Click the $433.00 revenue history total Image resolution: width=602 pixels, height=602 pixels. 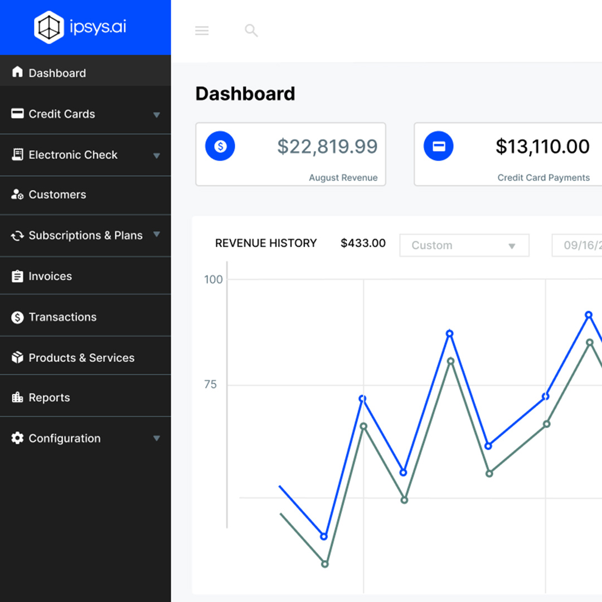pos(363,243)
